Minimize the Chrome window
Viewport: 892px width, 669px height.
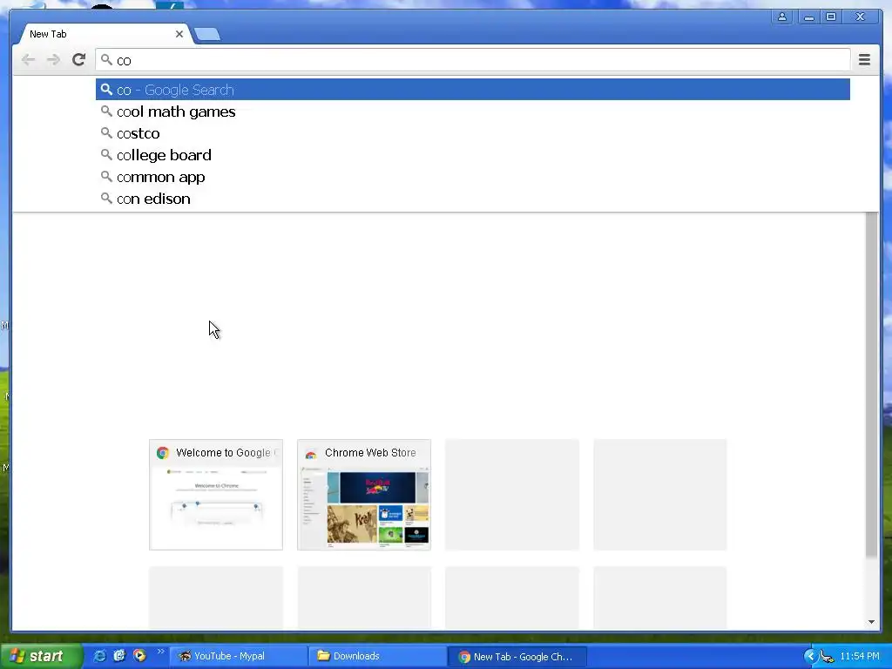pyautogui.click(x=809, y=17)
